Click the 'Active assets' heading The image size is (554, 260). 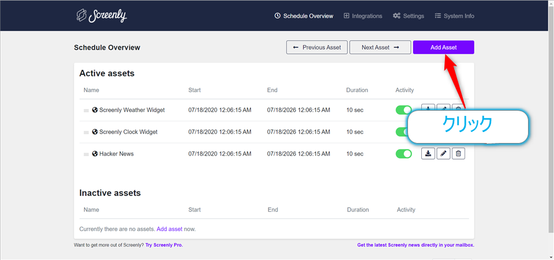(x=107, y=73)
